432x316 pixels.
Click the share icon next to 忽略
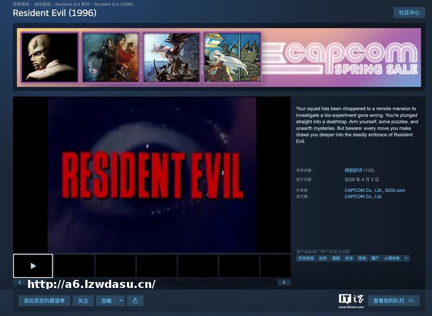pyautogui.click(x=135, y=300)
